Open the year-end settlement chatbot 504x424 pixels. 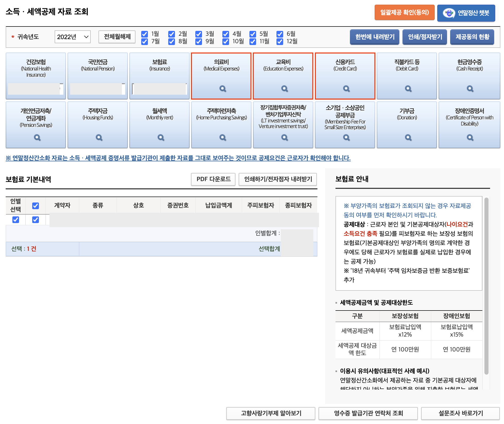[x=466, y=13]
